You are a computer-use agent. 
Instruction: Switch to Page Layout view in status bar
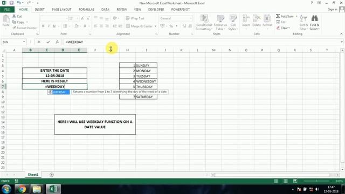click(285, 181)
